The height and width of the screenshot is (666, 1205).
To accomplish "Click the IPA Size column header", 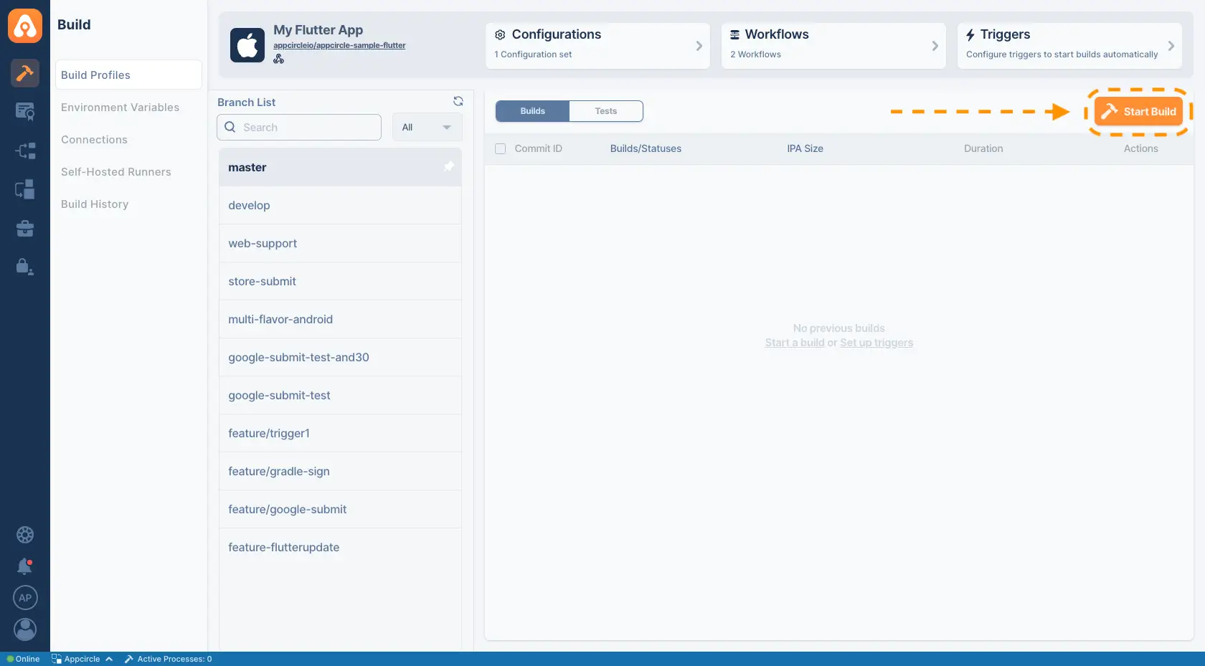I will point(805,148).
